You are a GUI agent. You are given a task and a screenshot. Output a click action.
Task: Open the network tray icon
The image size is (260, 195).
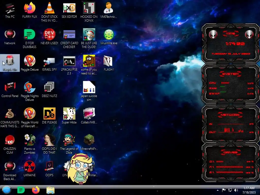[x=230, y=190]
